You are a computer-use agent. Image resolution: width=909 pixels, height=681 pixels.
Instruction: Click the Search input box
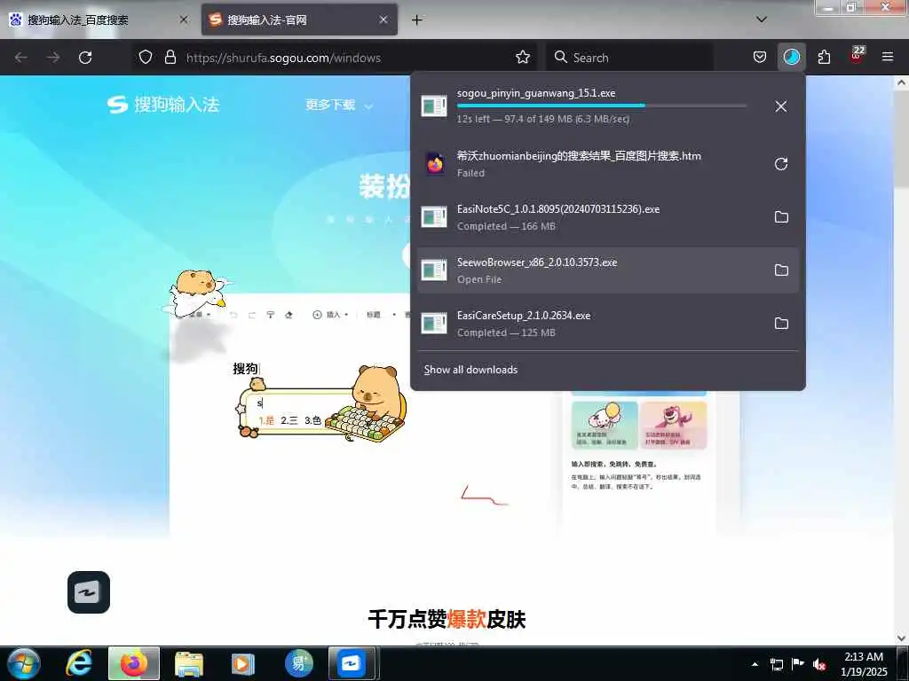click(629, 58)
